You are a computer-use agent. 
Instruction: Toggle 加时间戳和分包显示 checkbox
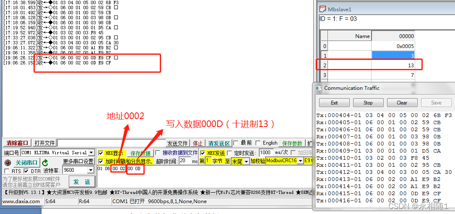pos(101,161)
